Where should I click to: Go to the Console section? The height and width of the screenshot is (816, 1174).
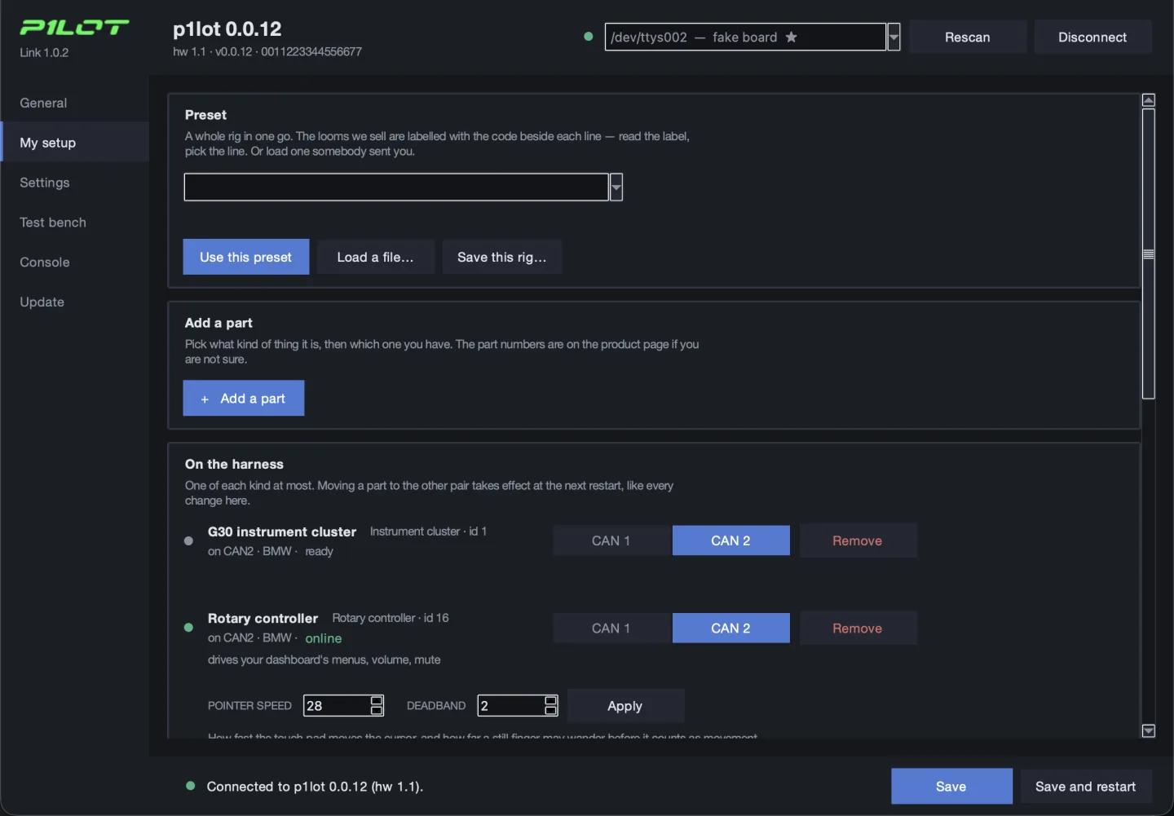pos(45,262)
